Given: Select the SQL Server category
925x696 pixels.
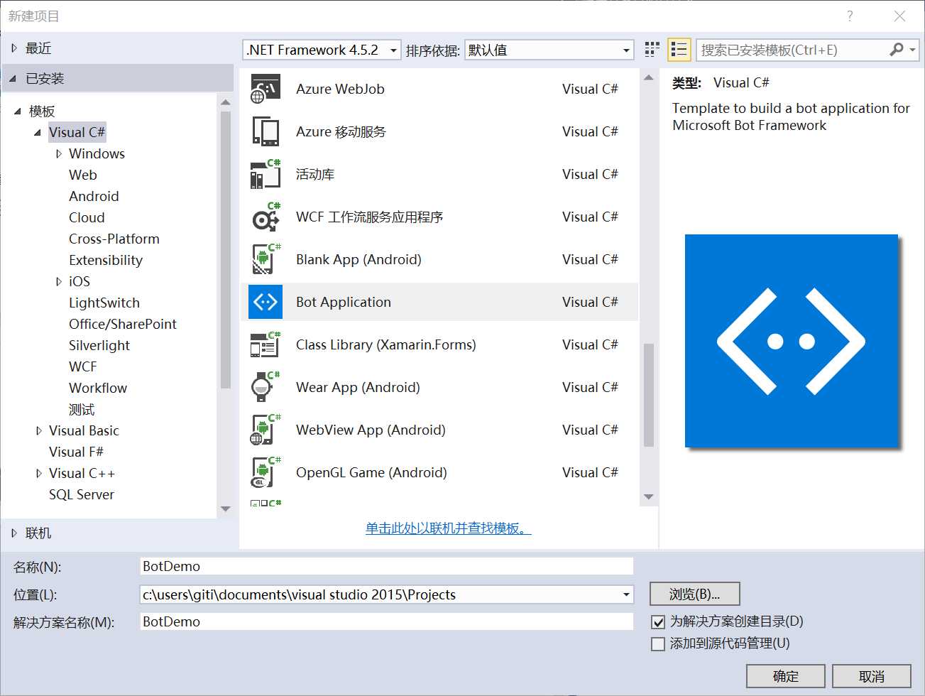Looking at the screenshot, I should [x=82, y=494].
